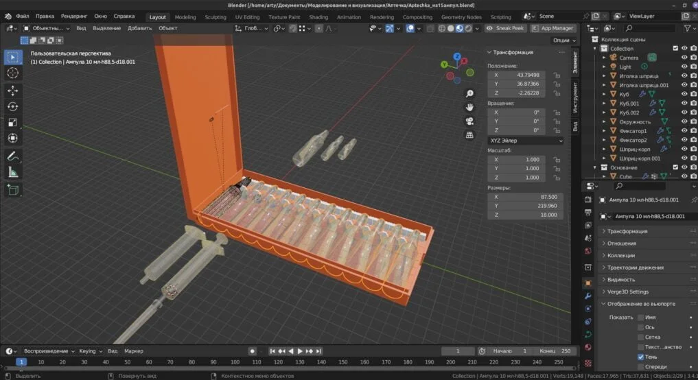The height and width of the screenshot is (380, 698).
Task: Open Modifier properties wrench tab
Action: 588,296
